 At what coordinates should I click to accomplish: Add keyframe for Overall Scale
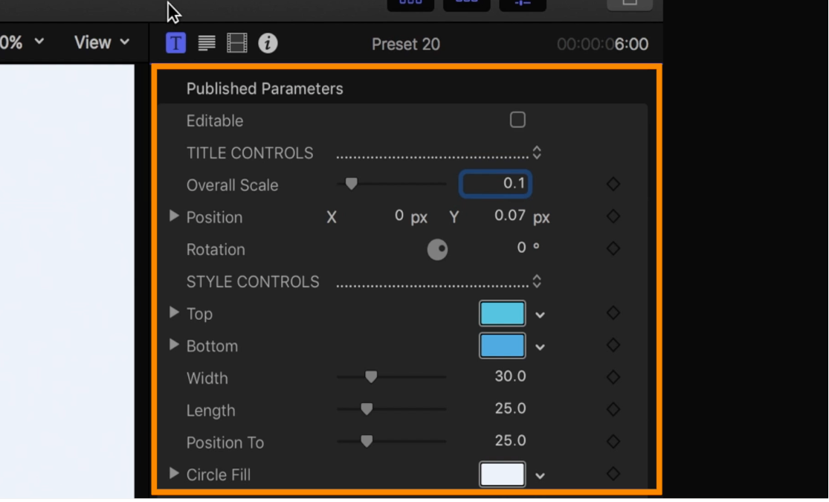point(613,184)
